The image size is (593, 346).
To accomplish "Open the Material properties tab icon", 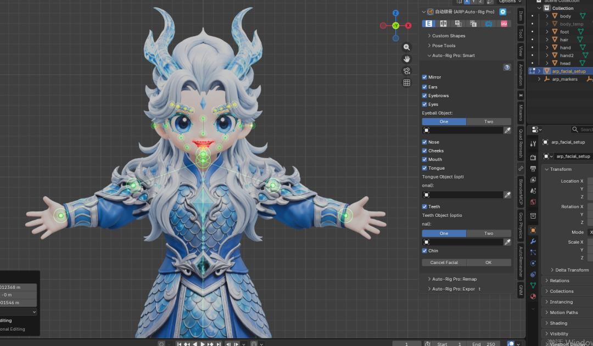I will coord(533,296).
